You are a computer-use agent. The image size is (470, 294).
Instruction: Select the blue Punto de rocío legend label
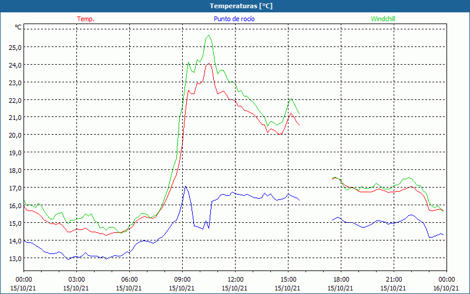pos(234,19)
